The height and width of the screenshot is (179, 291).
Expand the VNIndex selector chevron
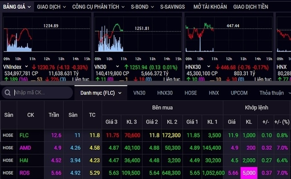pyautogui.click(x=26, y=67)
